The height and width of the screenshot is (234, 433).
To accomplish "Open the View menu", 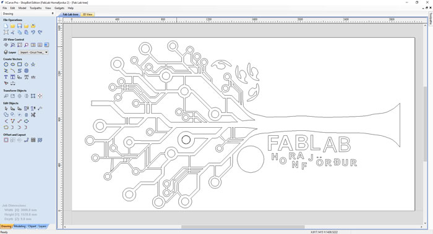I will coord(48,8).
